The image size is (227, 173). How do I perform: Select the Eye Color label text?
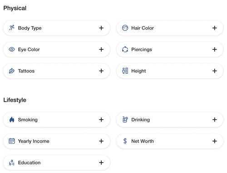[29, 50]
